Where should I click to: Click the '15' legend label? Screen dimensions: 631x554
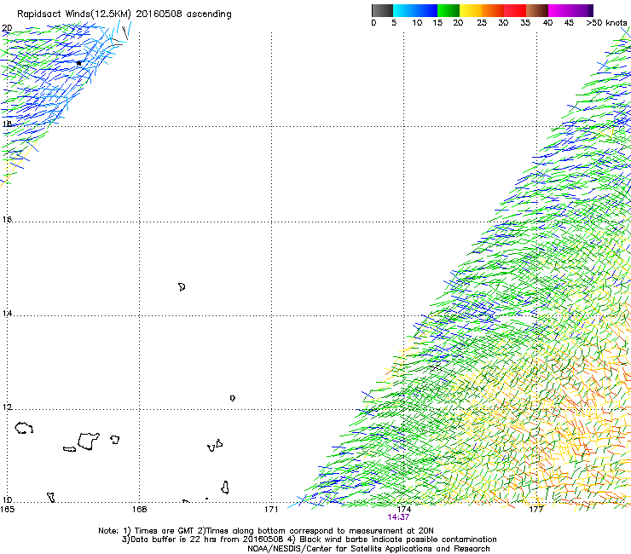437,23
